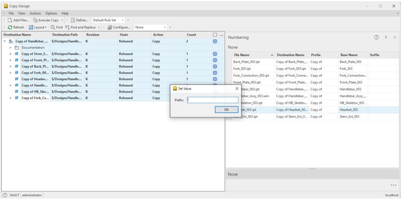Expand the Copy of Stem_E node

tap(11, 54)
